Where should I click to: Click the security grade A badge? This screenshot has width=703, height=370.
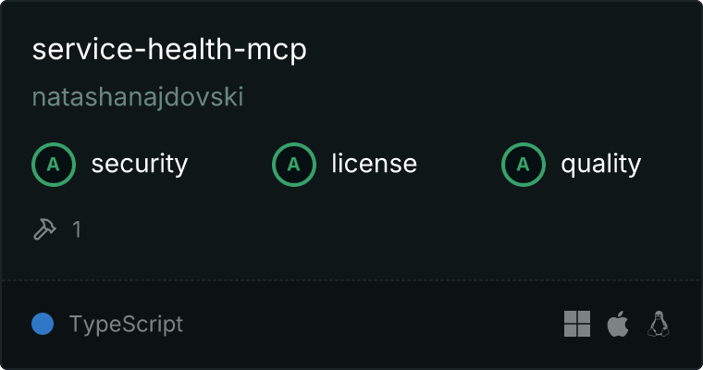[54, 165]
